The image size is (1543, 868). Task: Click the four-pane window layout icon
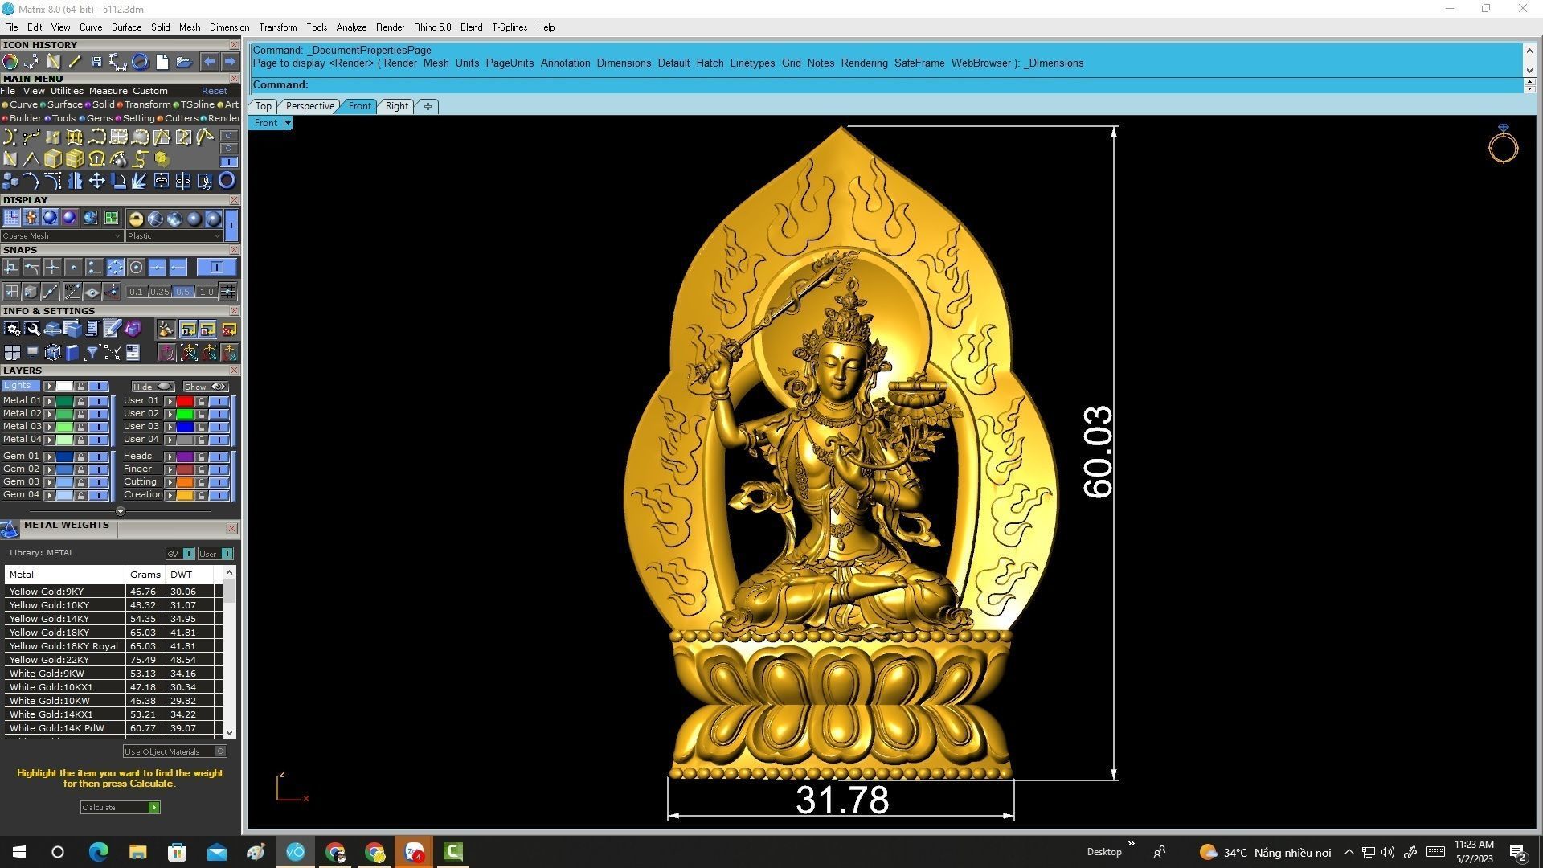[12, 352]
